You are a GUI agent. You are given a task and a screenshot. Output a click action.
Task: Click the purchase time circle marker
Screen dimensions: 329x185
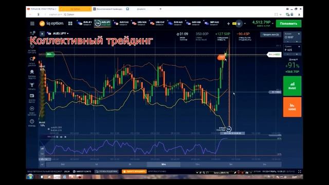pyautogui.click(x=229, y=129)
